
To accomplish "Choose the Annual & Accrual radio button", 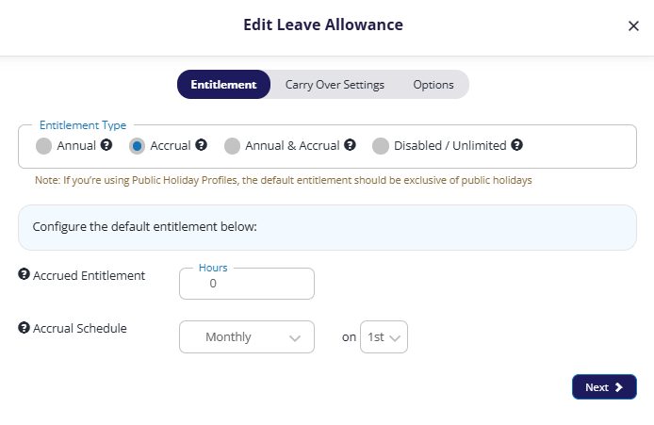I will coord(232,146).
